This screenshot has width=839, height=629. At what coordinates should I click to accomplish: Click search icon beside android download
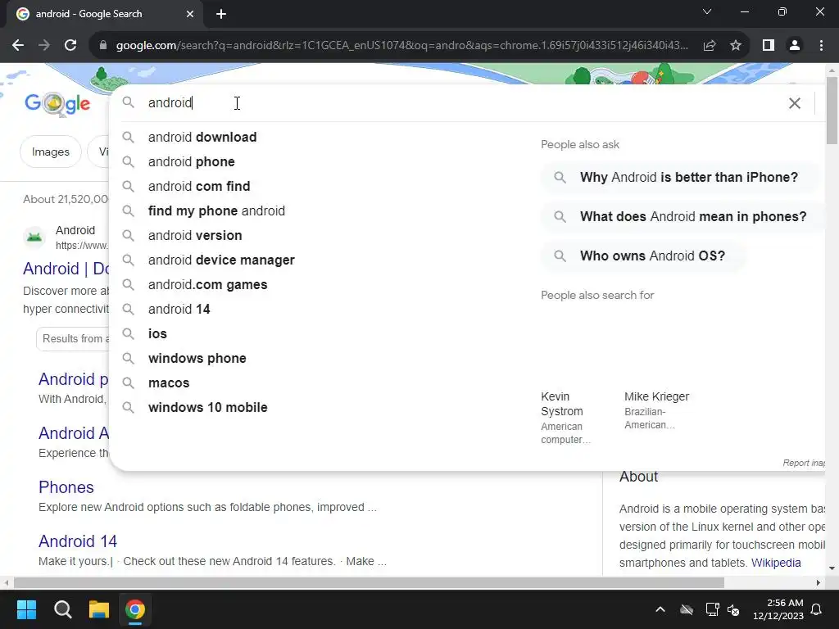click(x=128, y=137)
